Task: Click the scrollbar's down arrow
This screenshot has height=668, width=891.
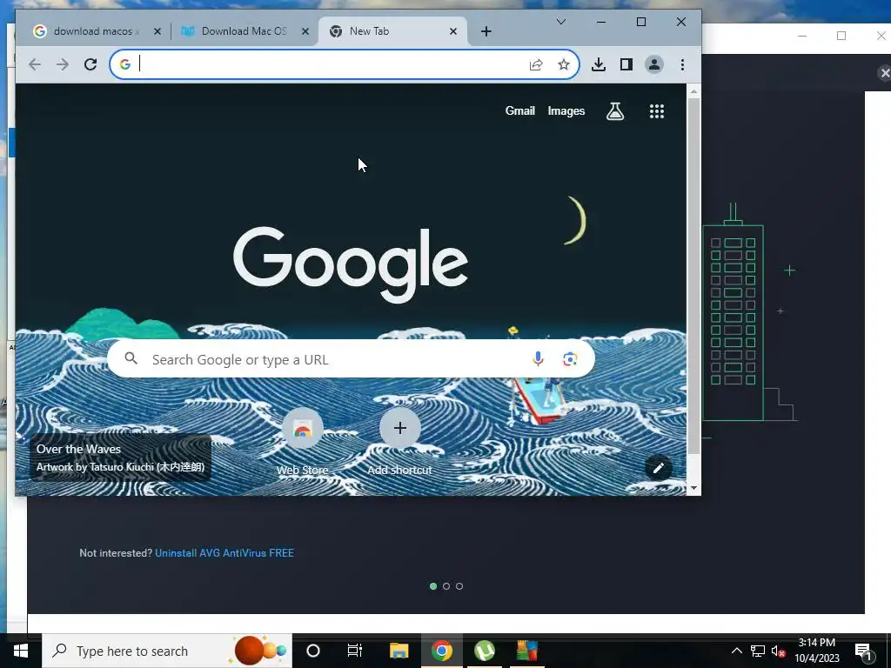Action: tap(693, 488)
